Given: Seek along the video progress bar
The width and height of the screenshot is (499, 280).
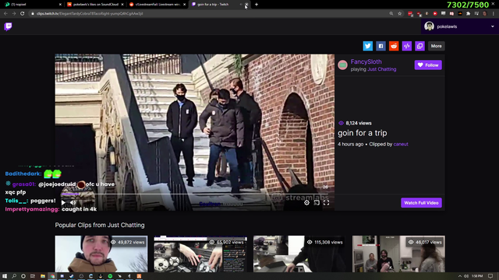Looking at the screenshot, I should click(195, 194).
